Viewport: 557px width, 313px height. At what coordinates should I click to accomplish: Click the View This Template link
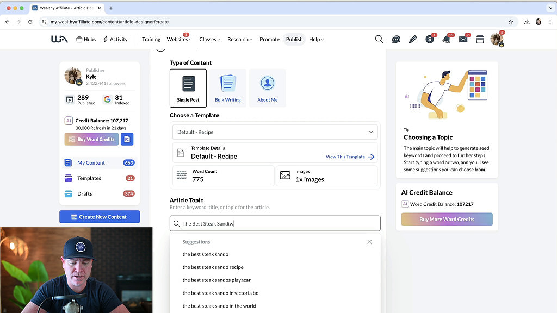350,156
